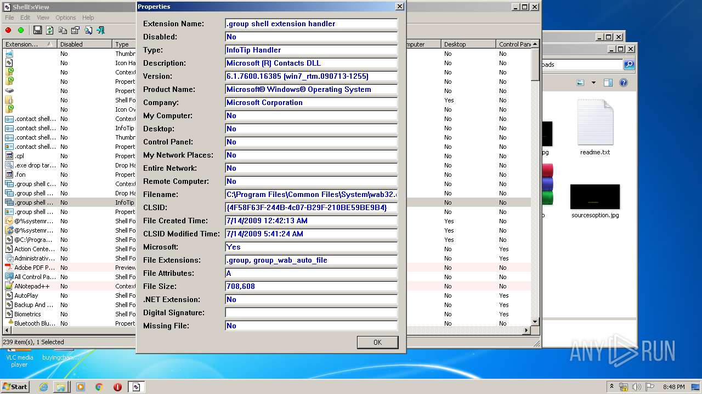This screenshot has width=702, height=394.
Task: Click the Description field Microsoft (R) Contacts DLL
Action: tap(311, 63)
